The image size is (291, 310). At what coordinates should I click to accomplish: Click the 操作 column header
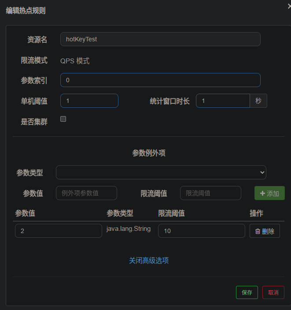click(x=256, y=213)
